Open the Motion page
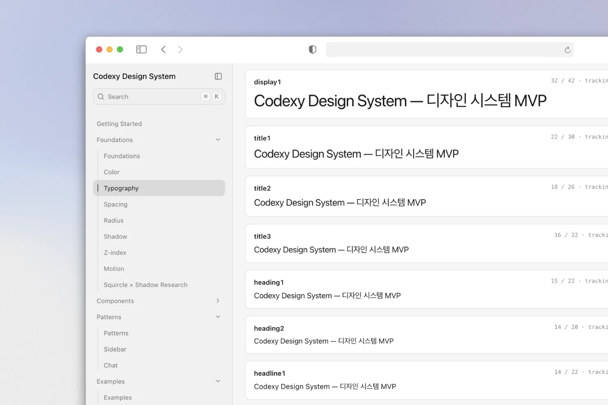The height and width of the screenshot is (405, 608). pos(114,269)
